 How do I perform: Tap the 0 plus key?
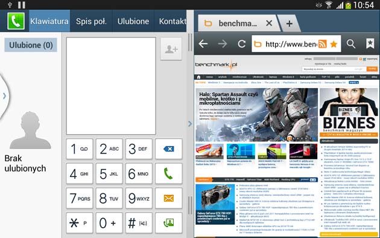(109, 223)
